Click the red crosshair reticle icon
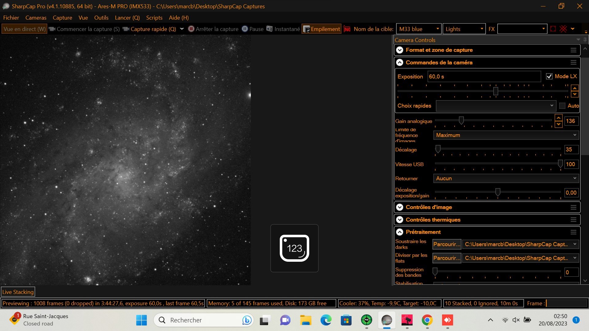 pyautogui.click(x=563, y=29)
